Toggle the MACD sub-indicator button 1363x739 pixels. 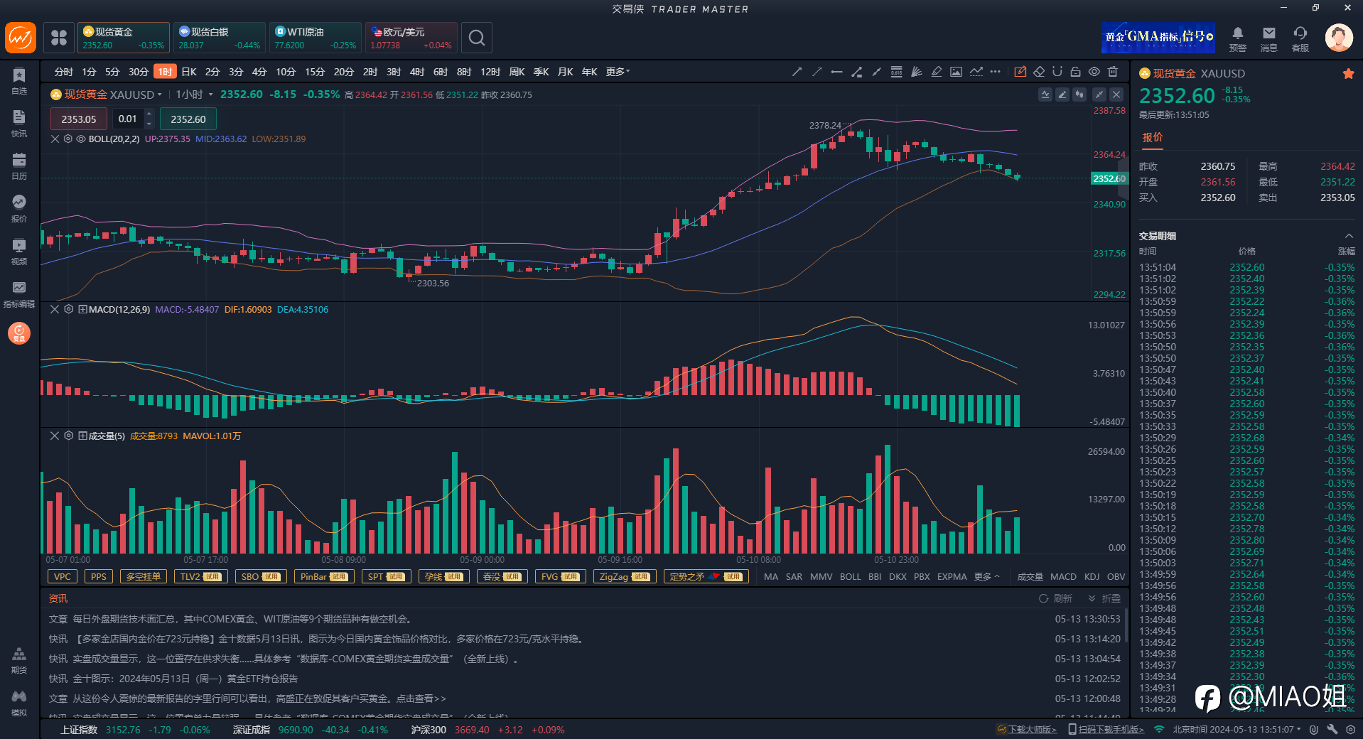tap(1063, 576)
